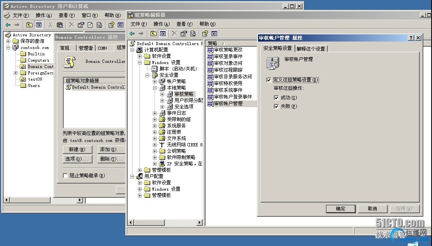Select 审核系统事件 policy item
The image size is (432, 246).
pyautogui.click(x=225, y=90)
